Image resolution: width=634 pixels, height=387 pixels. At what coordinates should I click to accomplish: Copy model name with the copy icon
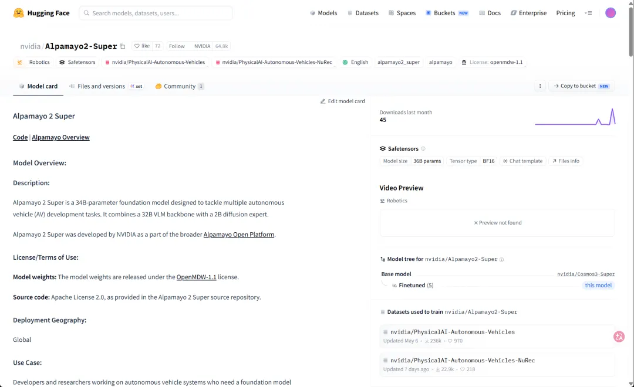(123, 46)
